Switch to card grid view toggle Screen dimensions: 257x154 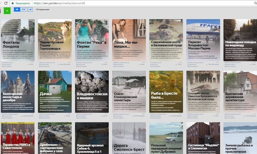[x=17, y=9]
